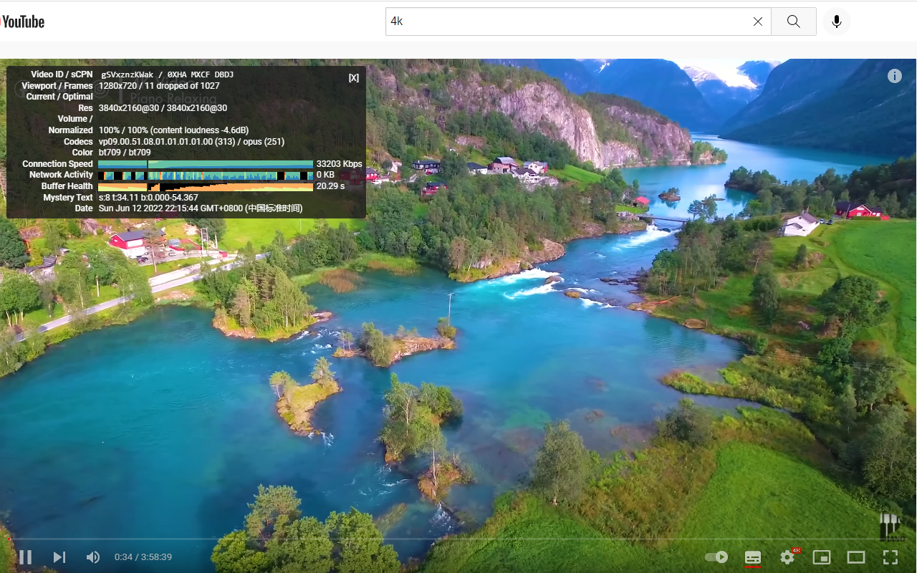
Task: Click the 33203 Kbps value
Action: (x=340, y=164)
